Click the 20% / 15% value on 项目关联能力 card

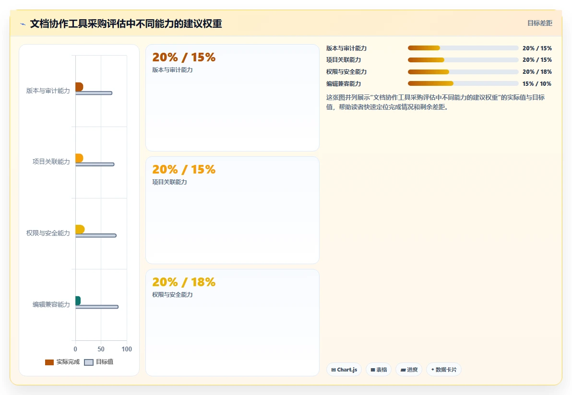[x=184, y=169]
